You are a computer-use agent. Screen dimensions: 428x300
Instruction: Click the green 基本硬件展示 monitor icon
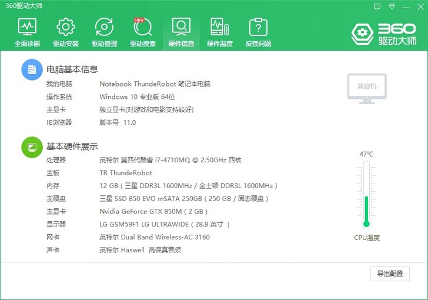pyautogui.click(x=32, y=147)
